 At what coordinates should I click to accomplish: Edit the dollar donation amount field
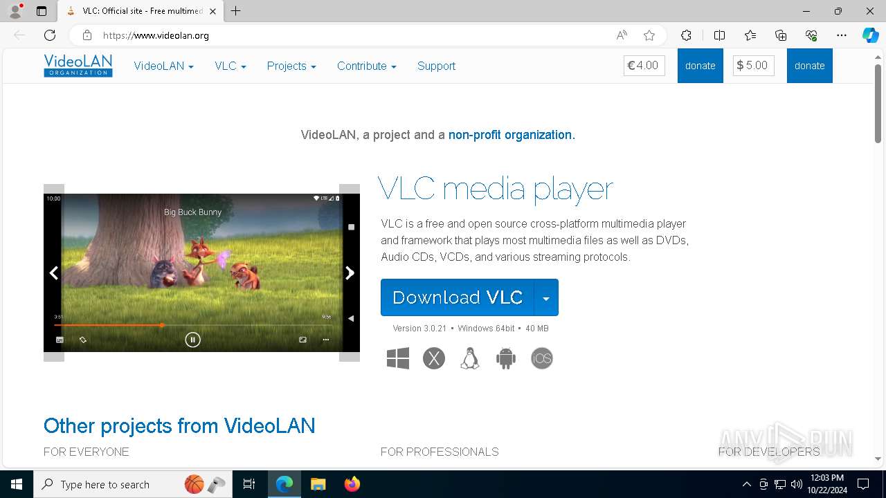pos(754,66)
